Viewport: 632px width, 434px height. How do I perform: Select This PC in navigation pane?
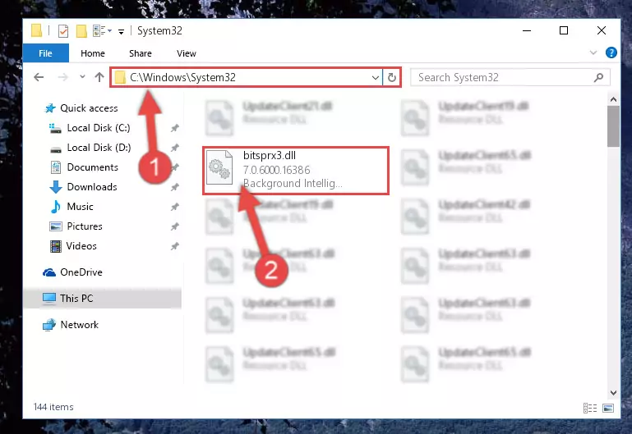click(103, 299)
